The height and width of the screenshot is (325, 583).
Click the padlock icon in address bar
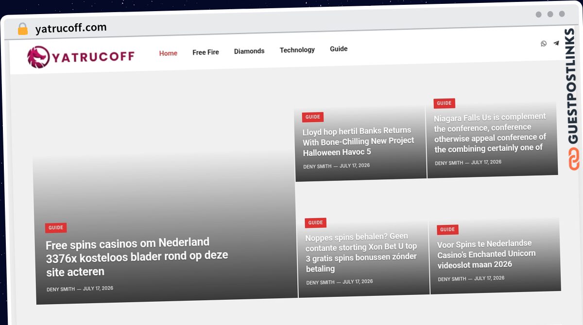[22, 29]
